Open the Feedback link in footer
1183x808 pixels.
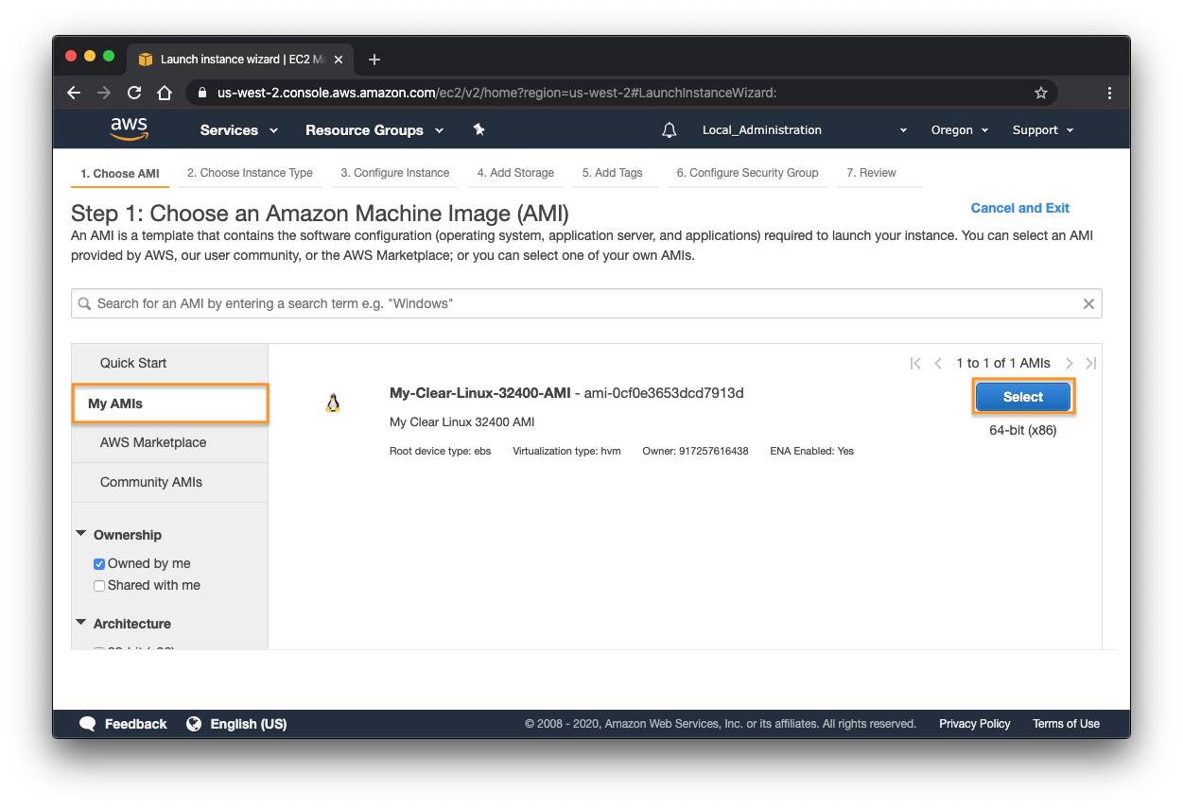(x=135, y=724)
